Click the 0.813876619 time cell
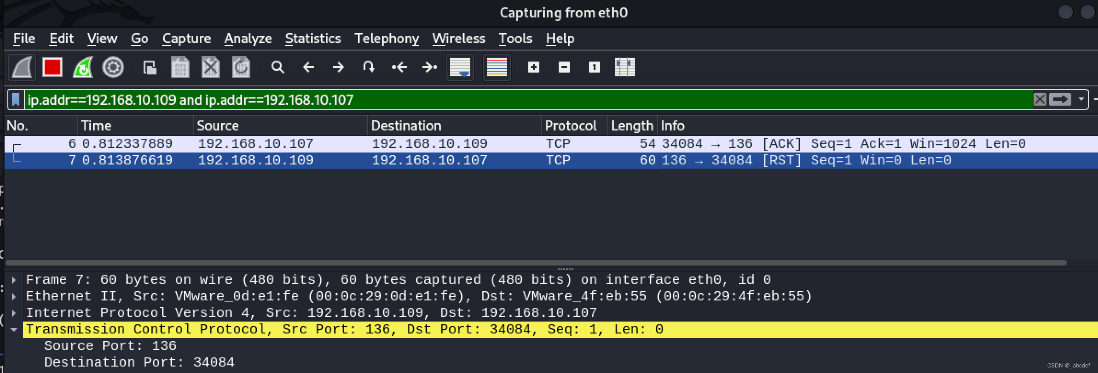Image resolution: width=1098 pixels, height=373 pixels. tap(127, 160)
